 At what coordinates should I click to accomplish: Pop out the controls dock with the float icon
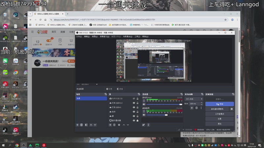(x=233, y=94)
